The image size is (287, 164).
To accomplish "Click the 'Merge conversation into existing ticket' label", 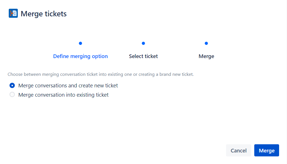I will (63, 95).
